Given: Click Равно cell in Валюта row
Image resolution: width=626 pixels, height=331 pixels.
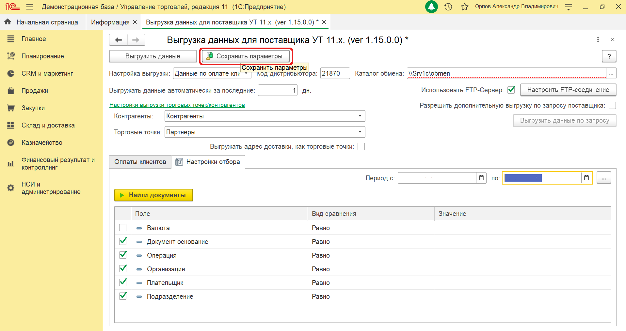Looking at the screenshot, I should pos(371,228).
